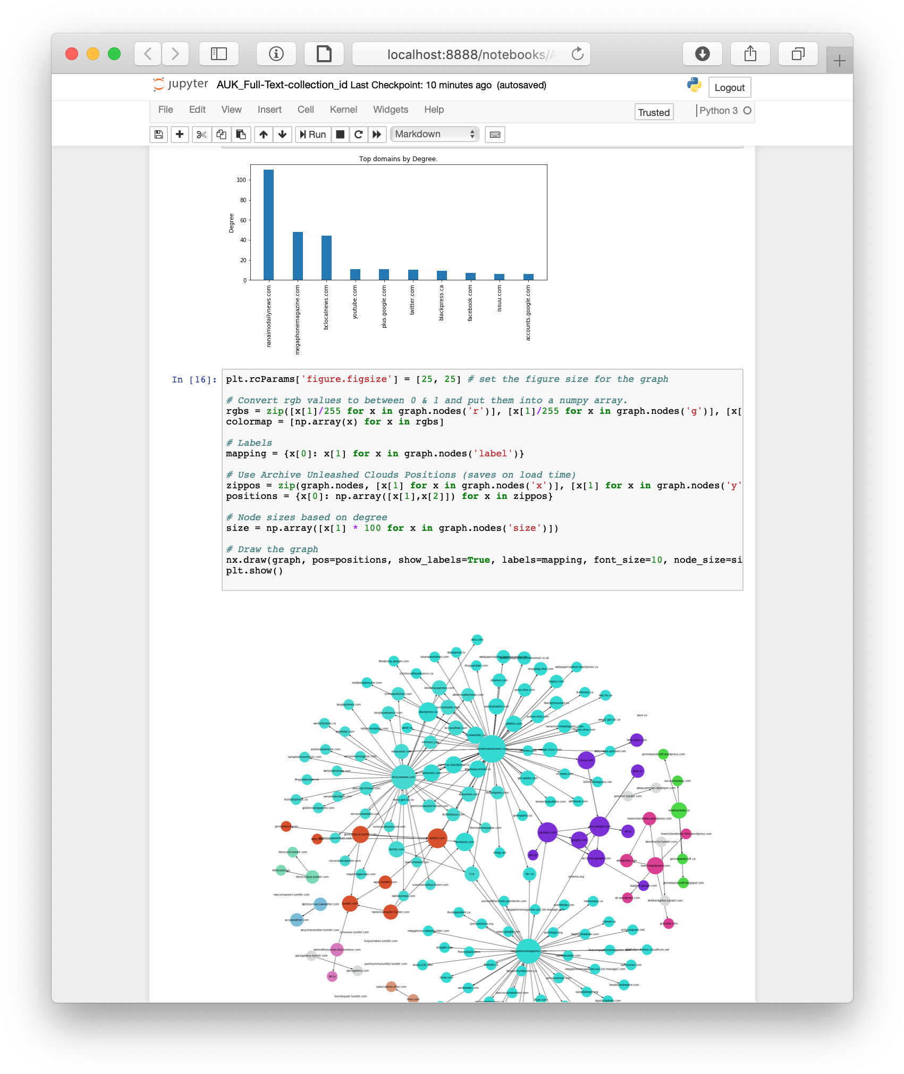This screenshot has height=1074, width=904.
Task: Click the nanaimodailynews.com bar in chart
Action: coord(268,224)
